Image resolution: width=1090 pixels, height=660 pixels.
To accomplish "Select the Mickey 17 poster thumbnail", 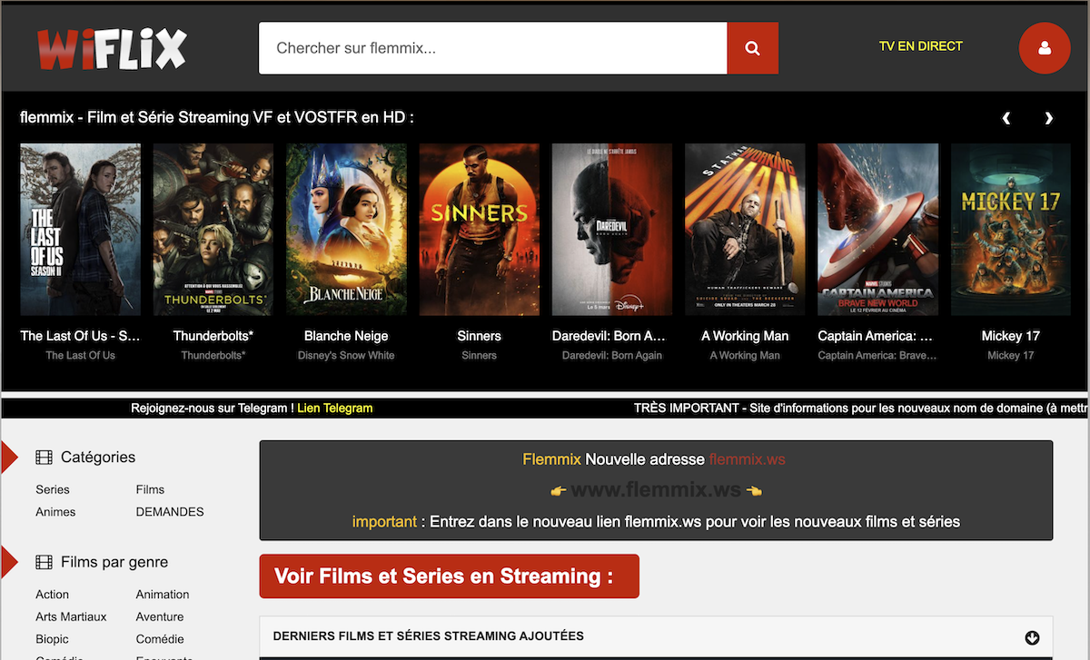I will tap(1010, 229).
